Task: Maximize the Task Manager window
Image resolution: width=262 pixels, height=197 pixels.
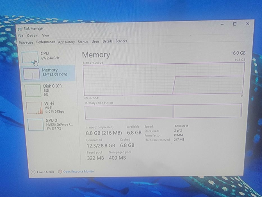Action: click(235, 24)
